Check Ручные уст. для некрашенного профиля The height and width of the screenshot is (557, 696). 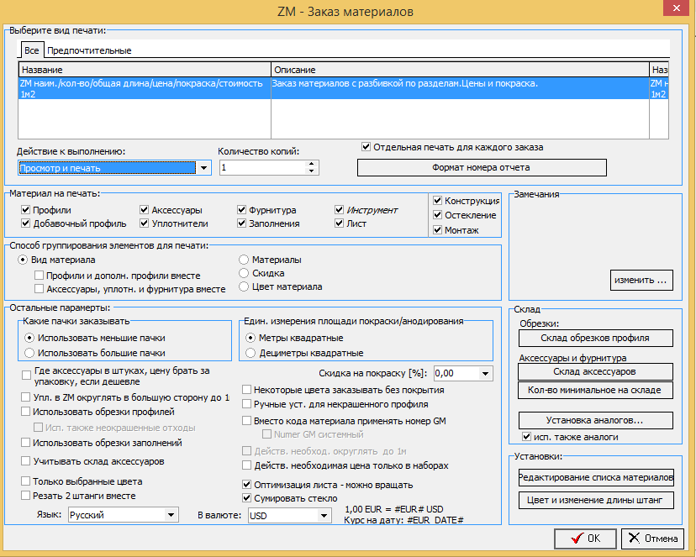point(247,404)
